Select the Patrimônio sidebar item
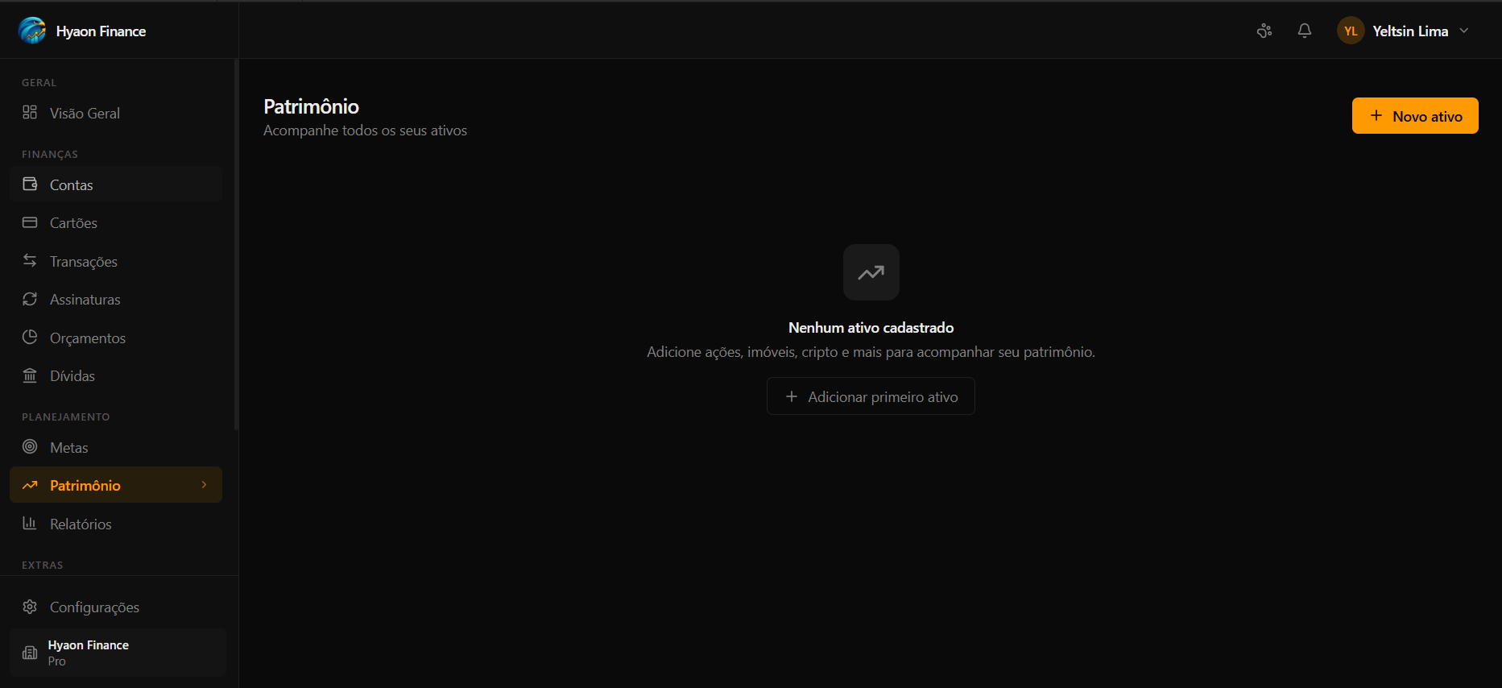 pos(116,485)
